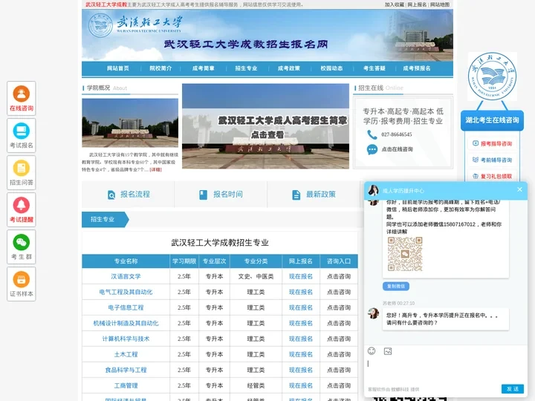
Task: Click the 证书样本 sidebar icon
Action: [x=21, y=284]
